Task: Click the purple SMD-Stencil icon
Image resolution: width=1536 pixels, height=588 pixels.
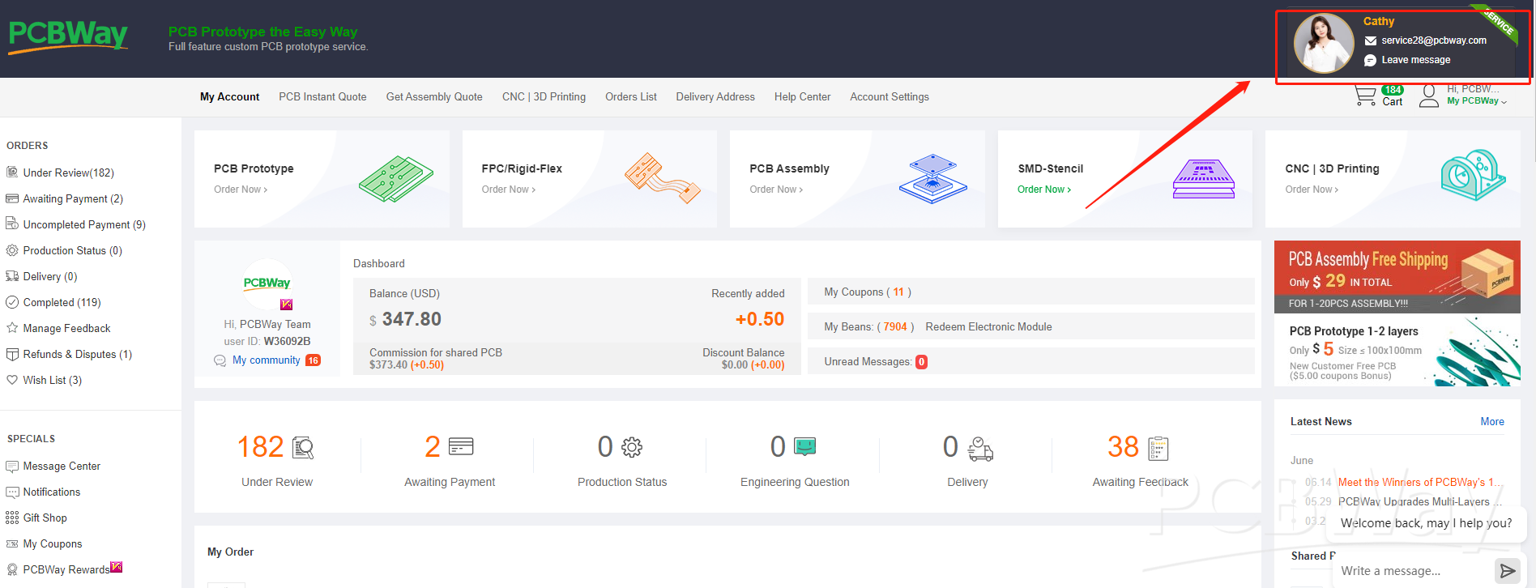Action: point(1204,179)
